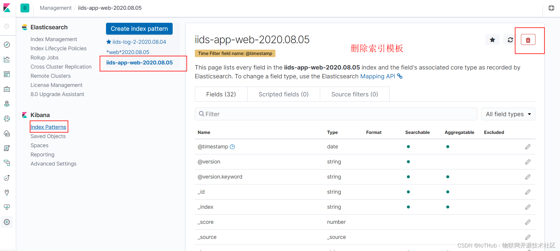560x251 pixels.
Task: Open Visualize chart icon in side nav
Action: [7, 59]
